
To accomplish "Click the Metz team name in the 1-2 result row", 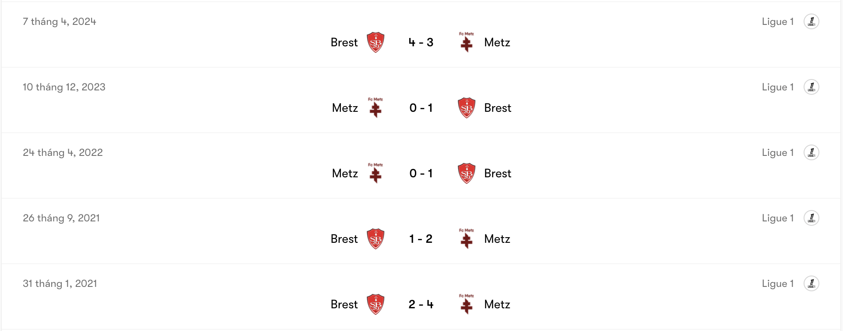I will click(x=497, y=238).
